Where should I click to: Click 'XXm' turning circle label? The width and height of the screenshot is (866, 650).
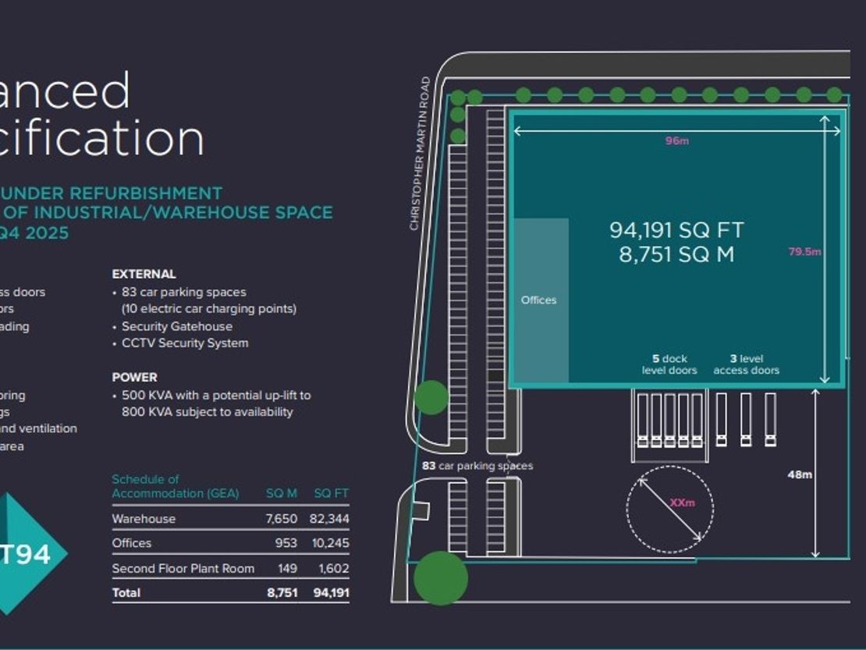tap(683, 503)
